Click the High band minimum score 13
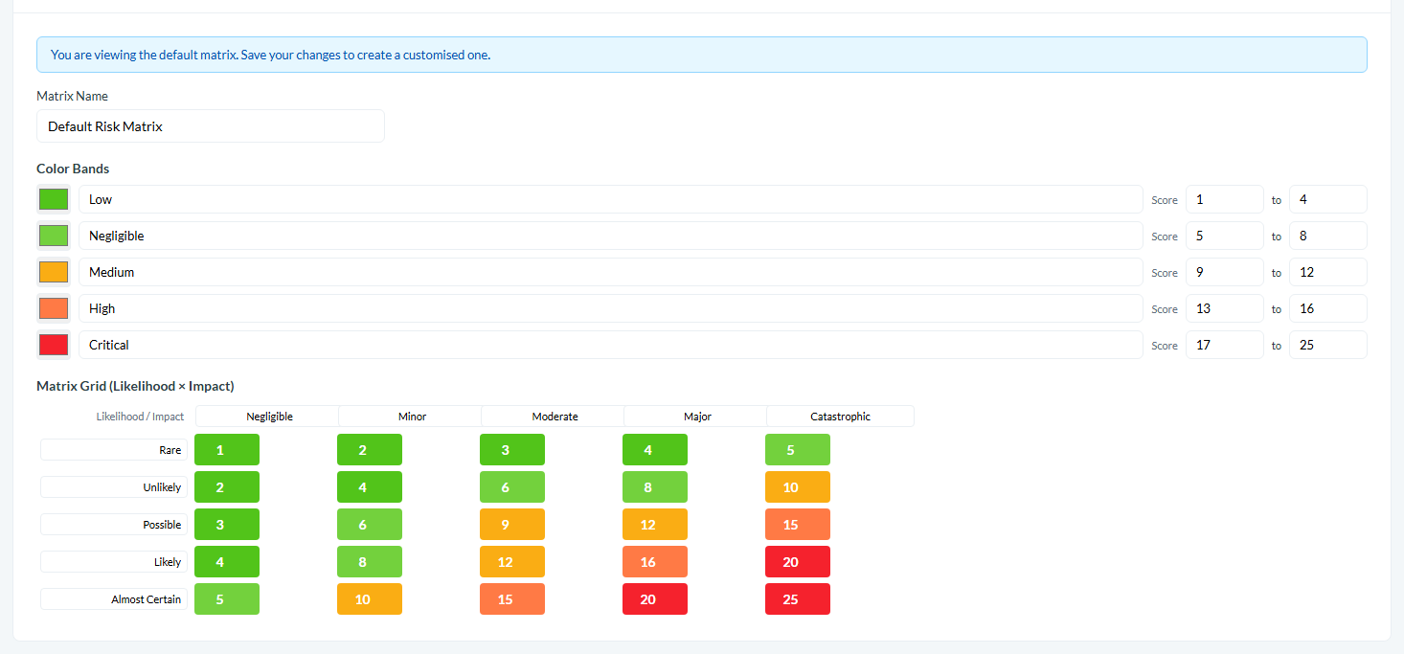1404x654 pixels. tap(1225, 308)
